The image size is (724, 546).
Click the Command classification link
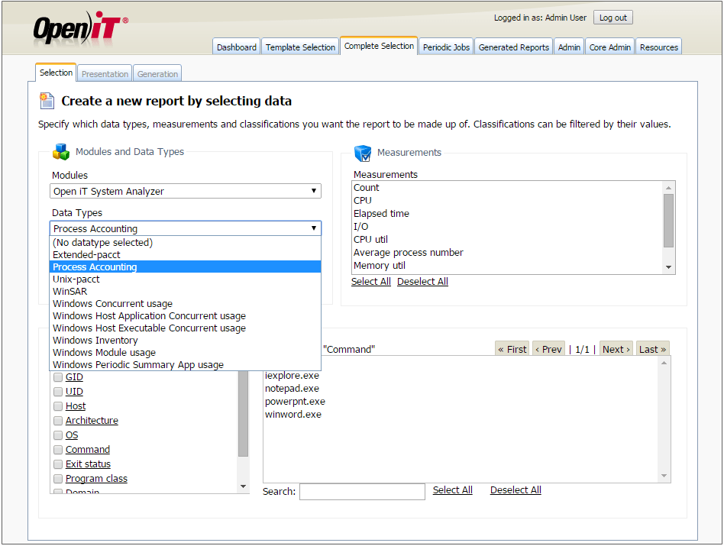tap(88, 450)
